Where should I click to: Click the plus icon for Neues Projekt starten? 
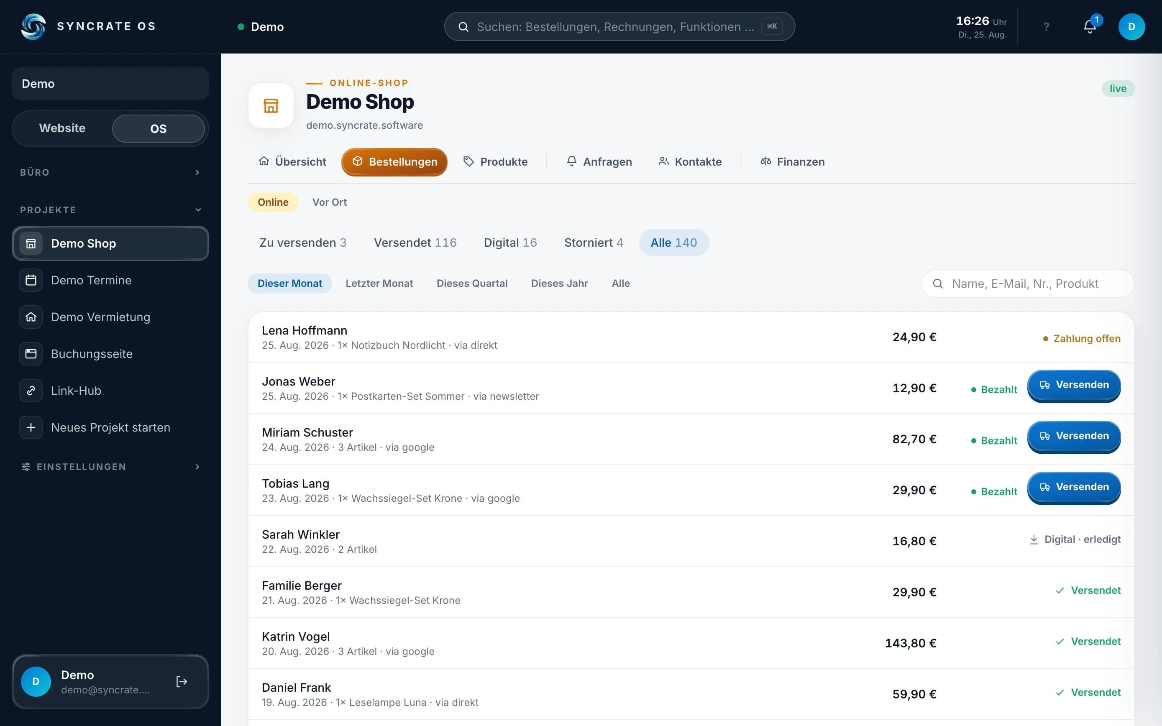(x=31, y=427)
